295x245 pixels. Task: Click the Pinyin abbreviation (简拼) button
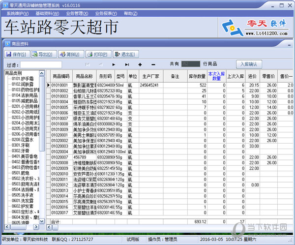coord(71,54)
